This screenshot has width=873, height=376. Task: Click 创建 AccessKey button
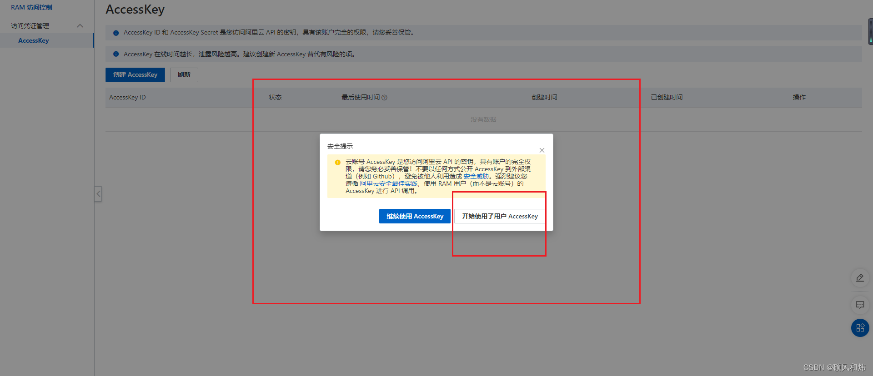[135, 75]
